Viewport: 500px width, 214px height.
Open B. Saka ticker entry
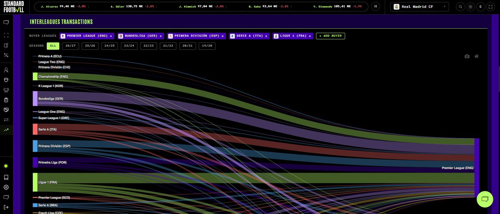268,7
